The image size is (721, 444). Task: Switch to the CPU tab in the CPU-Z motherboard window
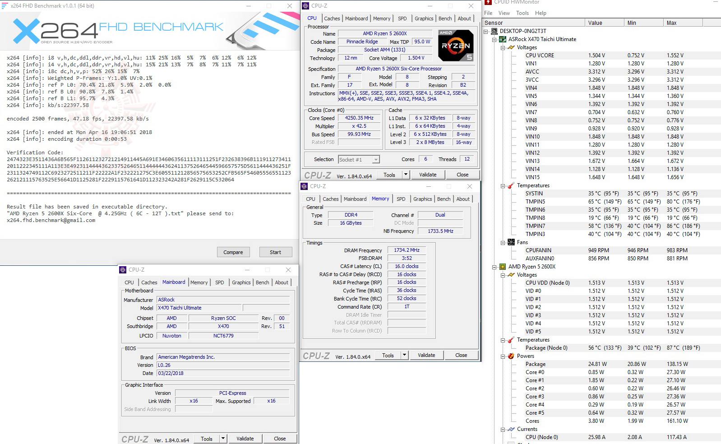(129, 282)
